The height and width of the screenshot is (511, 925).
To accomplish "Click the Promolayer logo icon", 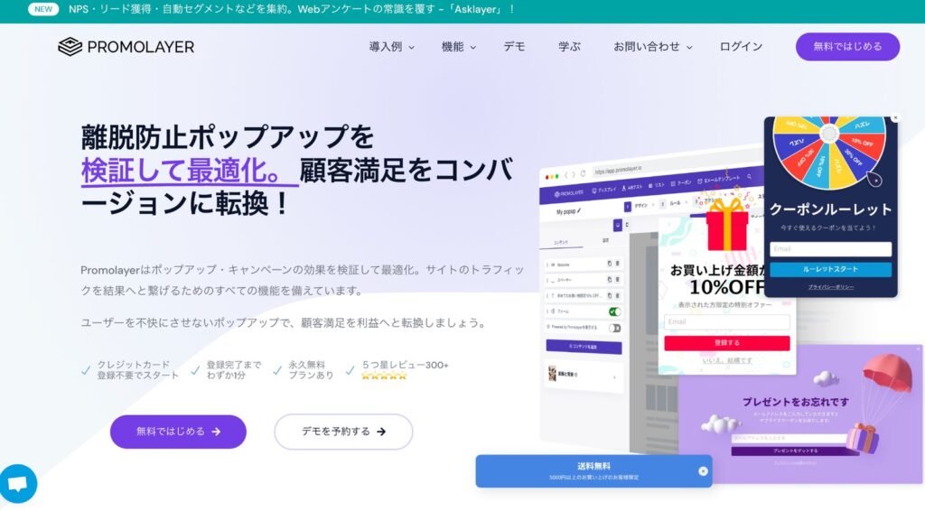I will [x=70, y=47].
